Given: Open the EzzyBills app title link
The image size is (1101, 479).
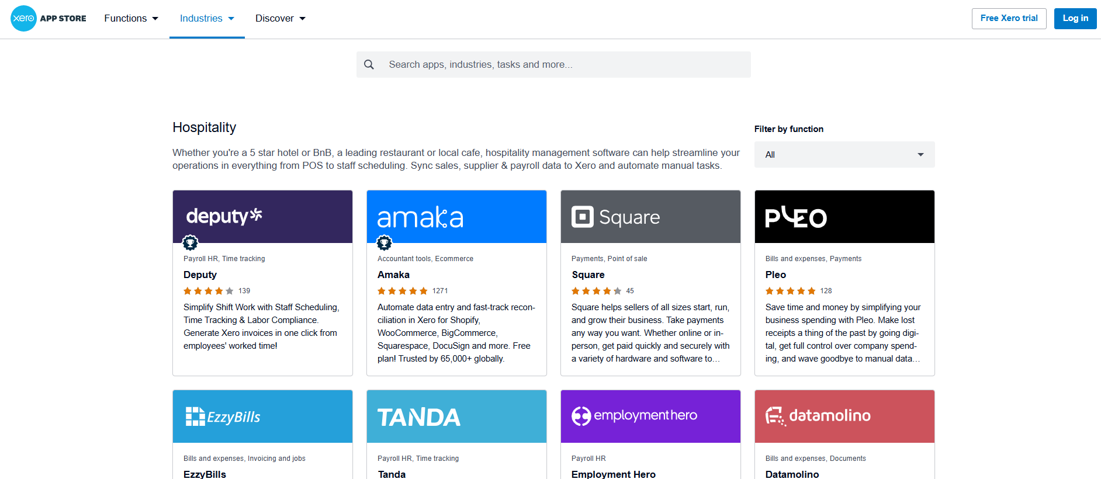Looking at the screenshot, I should tap(205, 474).
